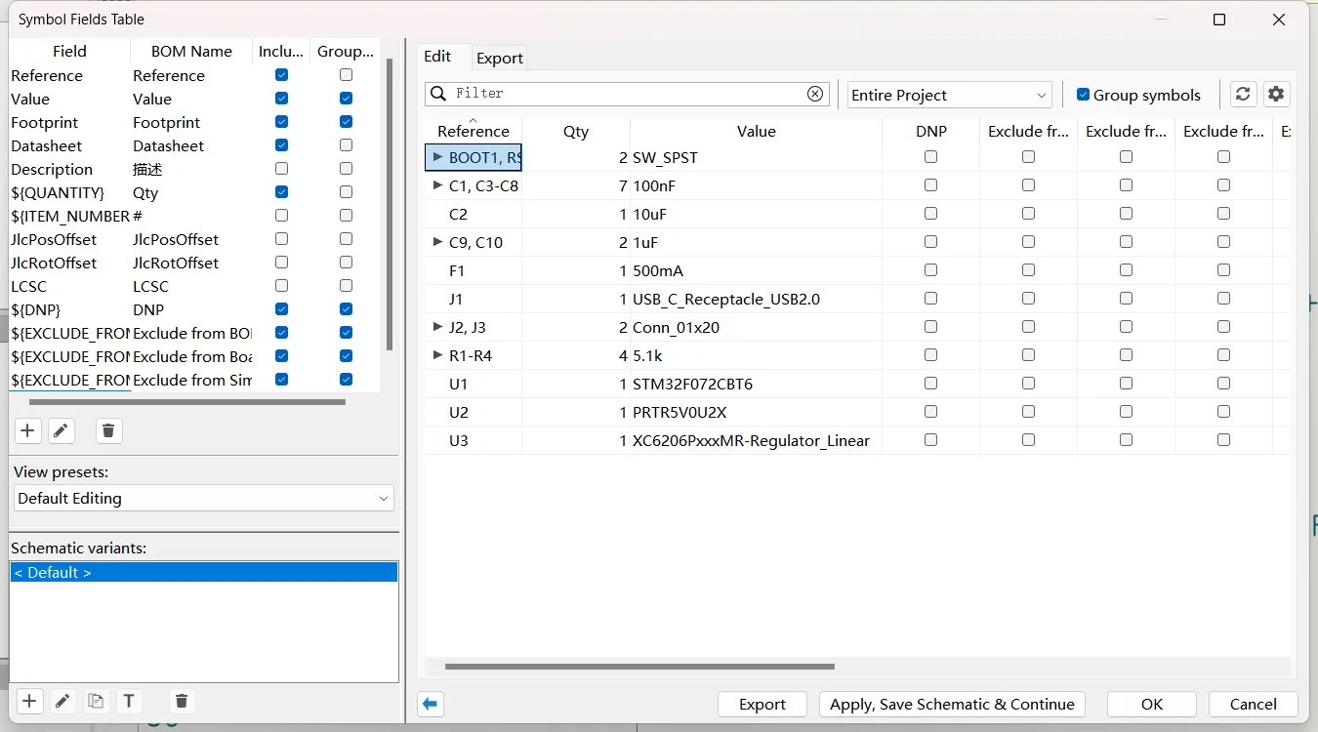Toggle Group by for the Footprint field

346,122
